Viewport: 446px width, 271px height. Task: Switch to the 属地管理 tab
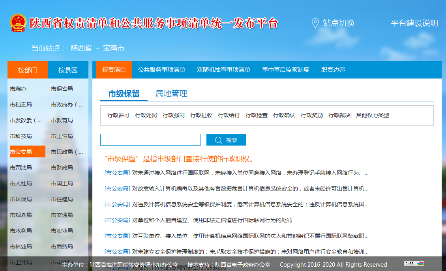171,94
